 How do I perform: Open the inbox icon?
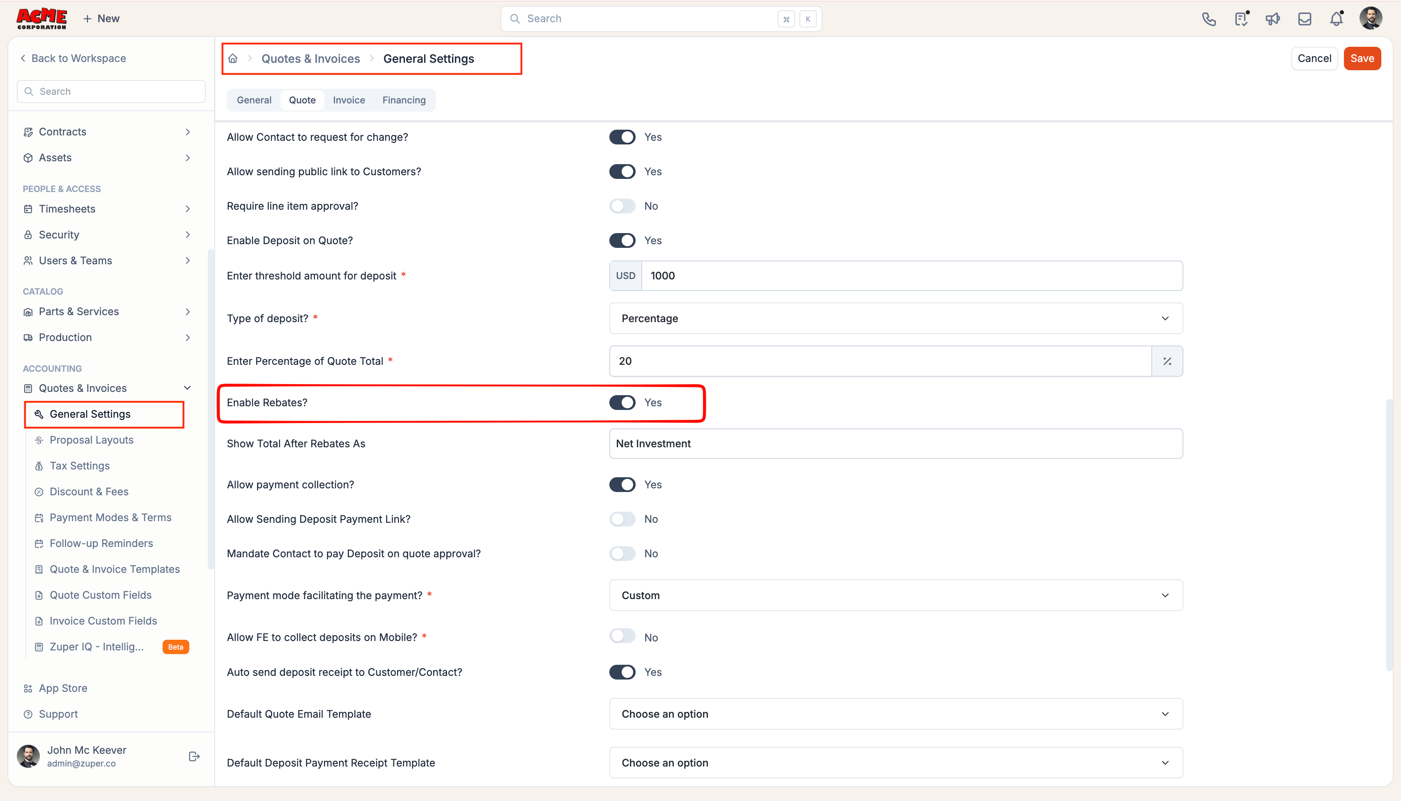(1304, 19)
